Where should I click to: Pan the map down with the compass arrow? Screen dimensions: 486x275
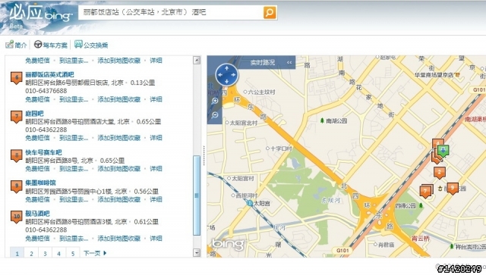[226, 81]
